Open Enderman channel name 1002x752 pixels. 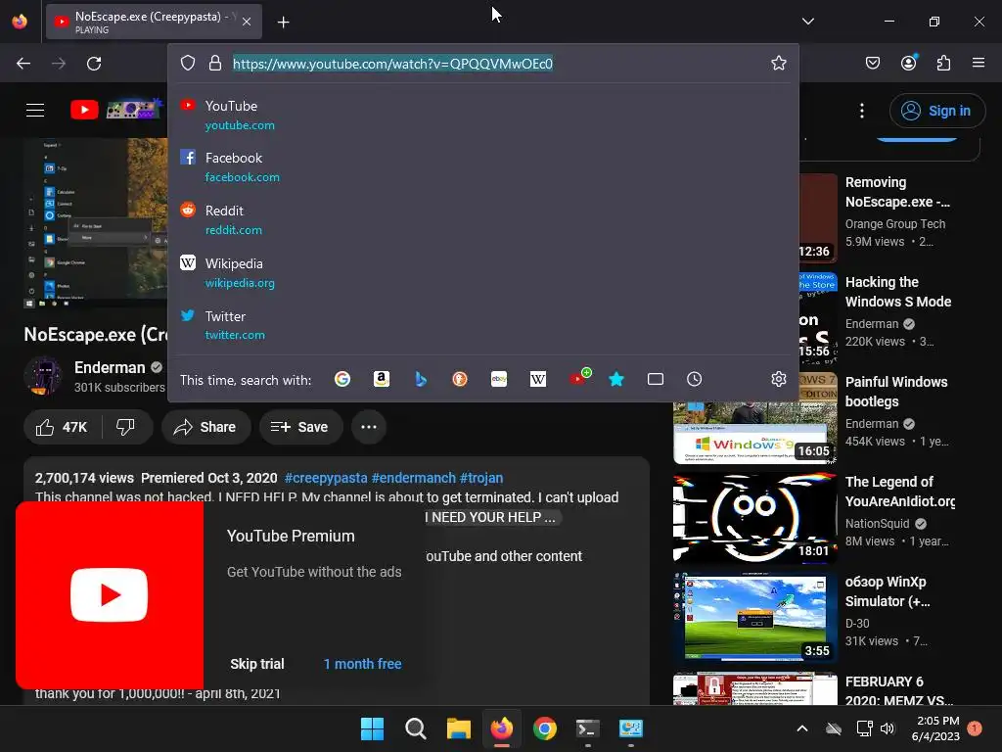pos(110,367)
